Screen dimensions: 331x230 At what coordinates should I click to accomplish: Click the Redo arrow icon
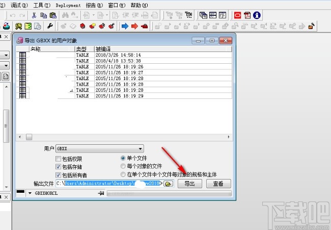coord(22,15)
